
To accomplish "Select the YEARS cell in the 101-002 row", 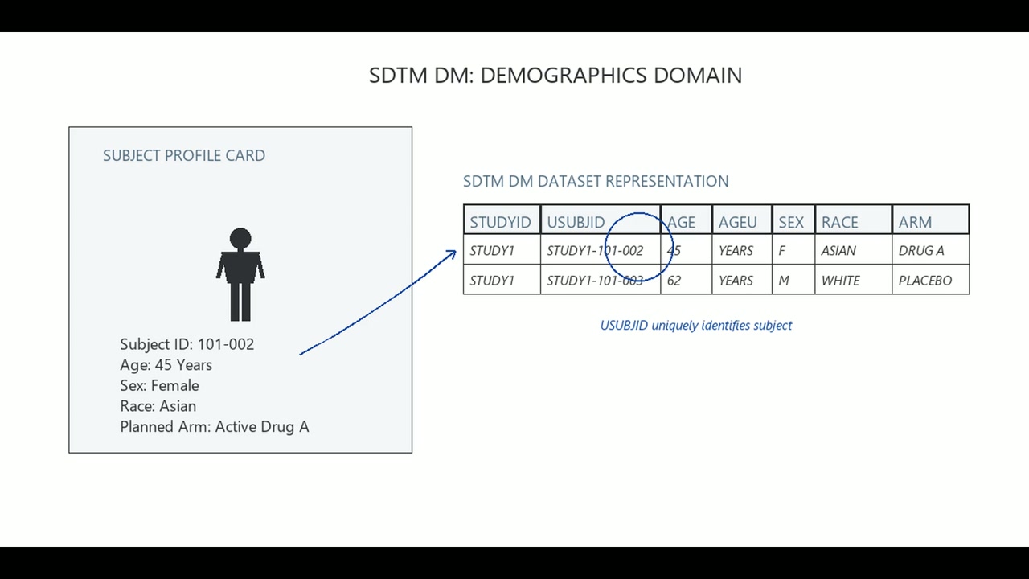I will (742, 250).
